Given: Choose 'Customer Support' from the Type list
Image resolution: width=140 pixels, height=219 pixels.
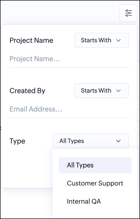Looking at the screenshot, I should pyautogui.click(x=95, y=183).
